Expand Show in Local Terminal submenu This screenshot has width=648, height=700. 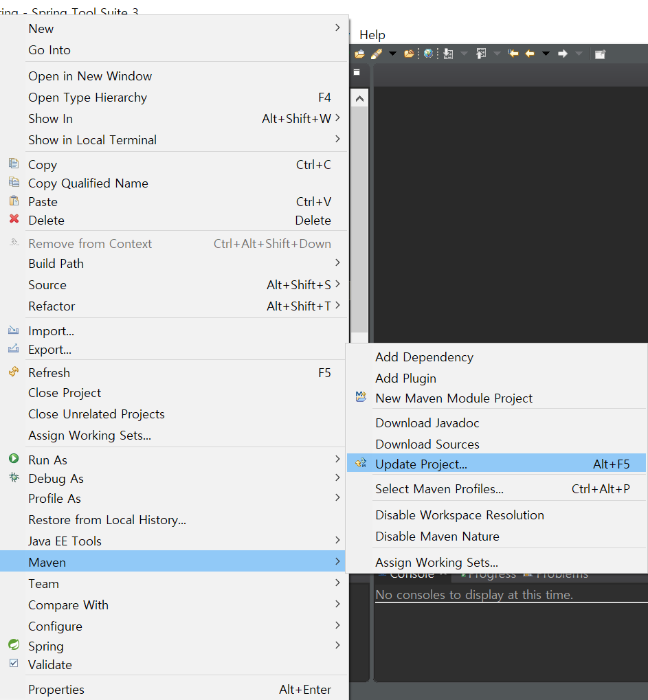pos(174,139)
